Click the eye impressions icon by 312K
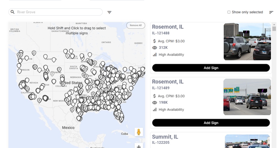The width and height of the screenshot is (277, 148). (155, 48)
